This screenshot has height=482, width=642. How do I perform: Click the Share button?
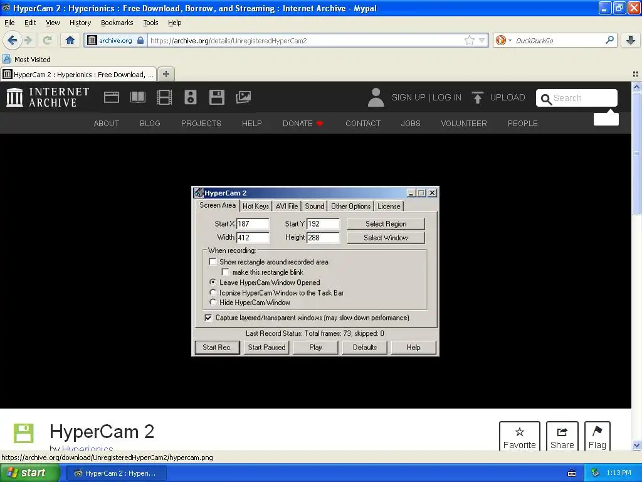[x=562, y=436]
